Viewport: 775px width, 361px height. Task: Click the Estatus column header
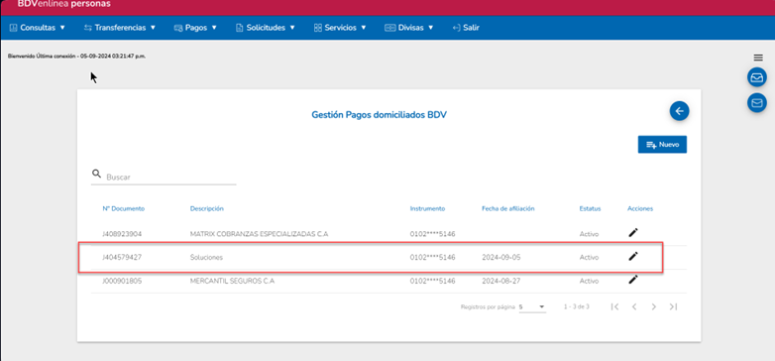pyautogui.click(x=590, y=208)
